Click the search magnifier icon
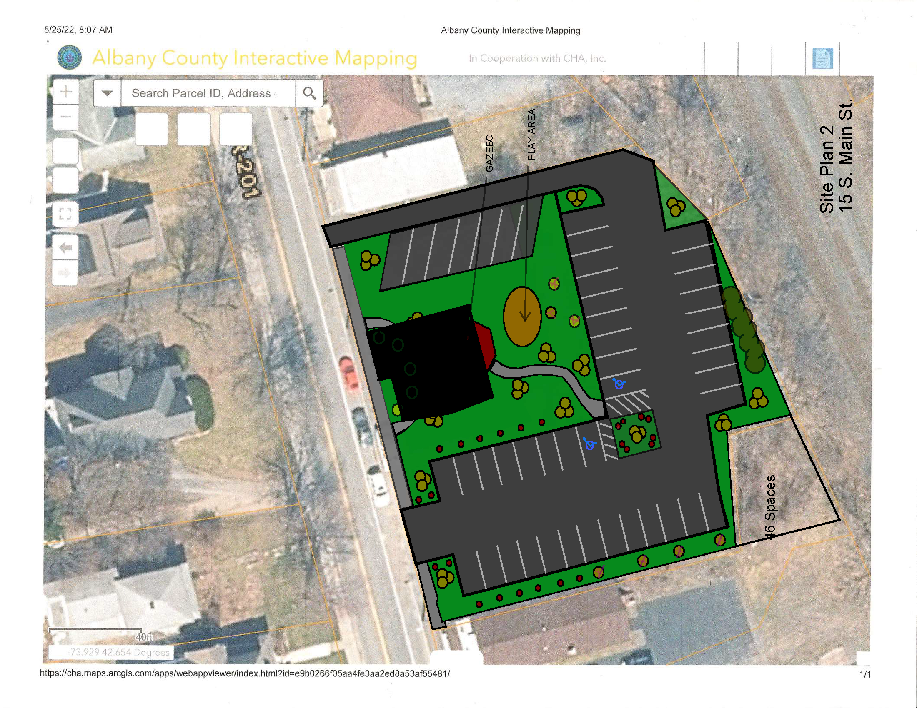The image size is (917, 708). tap(310, 93)
